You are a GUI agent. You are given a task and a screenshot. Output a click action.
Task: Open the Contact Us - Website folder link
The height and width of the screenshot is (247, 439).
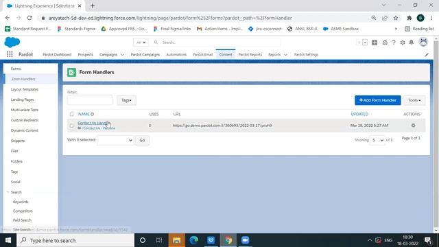pyautogui.click(x=99, y=128)
